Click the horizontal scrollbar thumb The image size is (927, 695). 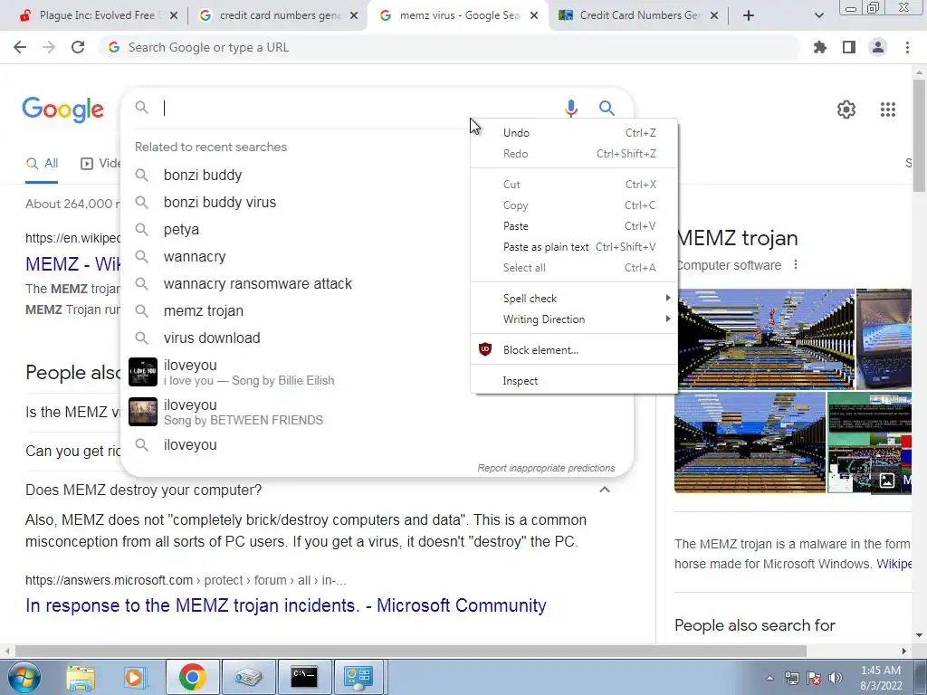coord(410,651)
